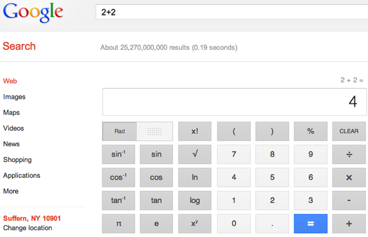Expand the More search categories
368x237 pixels.
[11, 191]
